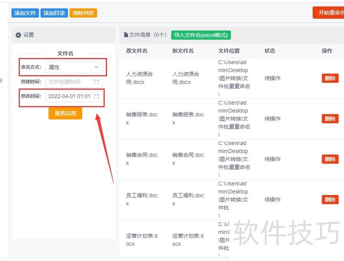
Task: Click the 添加目录 button
Action: tap(54, 13)
